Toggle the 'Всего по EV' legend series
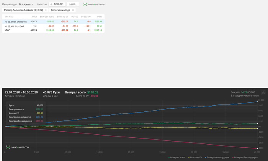 point(195,158)
